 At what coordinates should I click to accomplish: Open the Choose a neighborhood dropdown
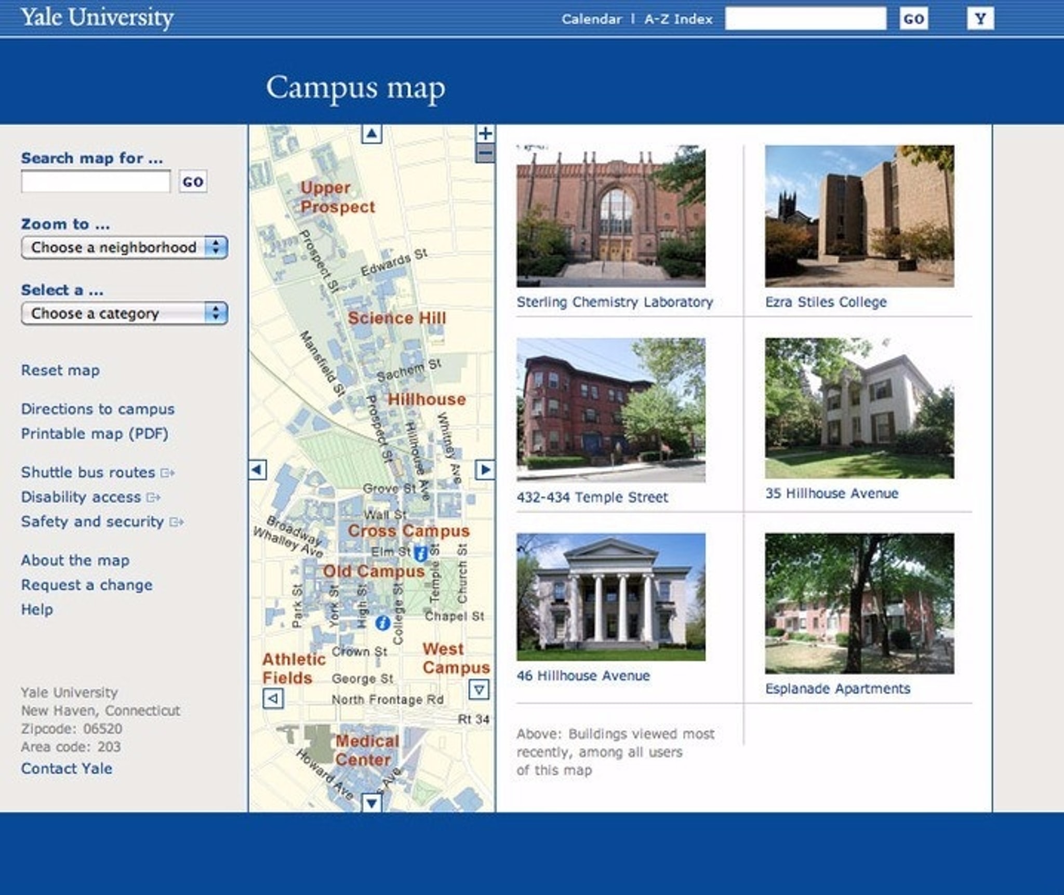124,248
